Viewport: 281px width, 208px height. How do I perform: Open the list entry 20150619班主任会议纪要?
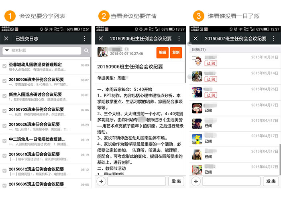34,154
